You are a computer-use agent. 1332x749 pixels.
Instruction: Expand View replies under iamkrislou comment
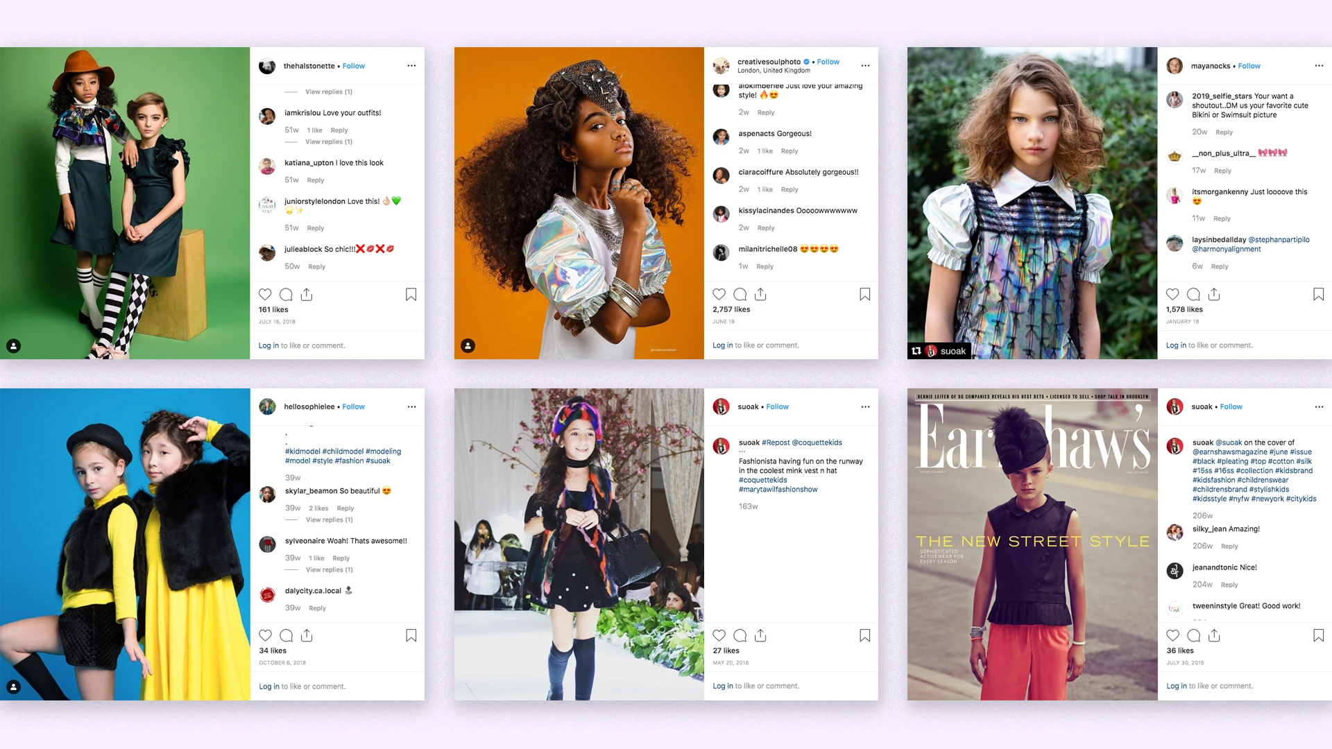(x=329, y=141)
